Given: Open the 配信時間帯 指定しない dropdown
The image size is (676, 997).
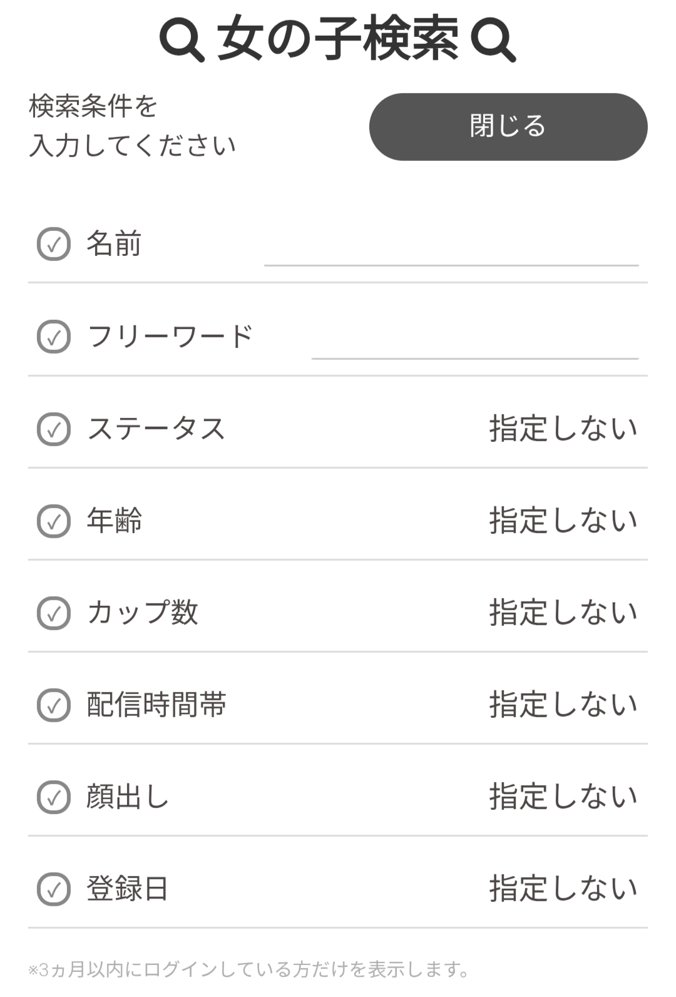Looking at the screenshot, I should pyautogui.click(x=563, y=705).
